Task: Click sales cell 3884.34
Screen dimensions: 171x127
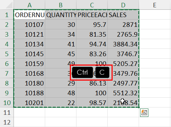Action: [123, 44]
